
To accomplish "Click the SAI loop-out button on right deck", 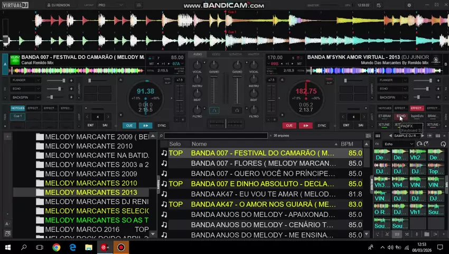I will click(x=361, y=125).
